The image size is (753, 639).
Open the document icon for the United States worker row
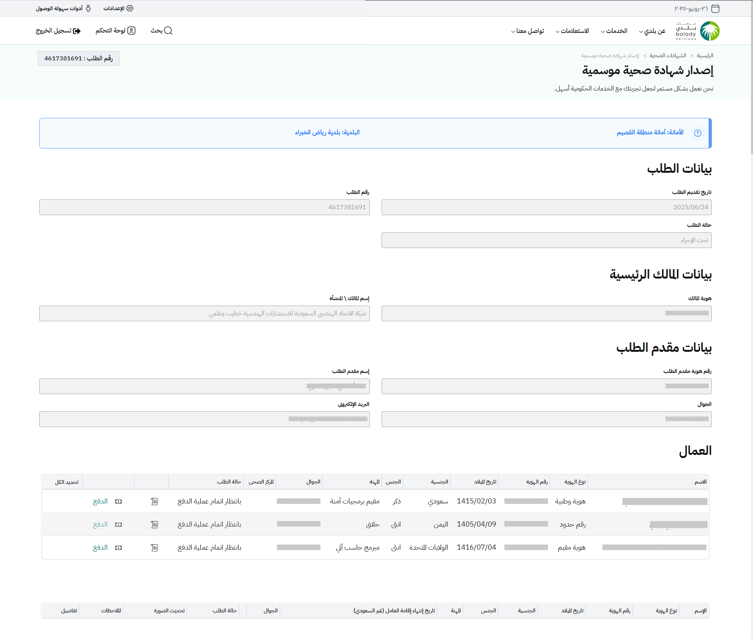(x=155, y=548)
